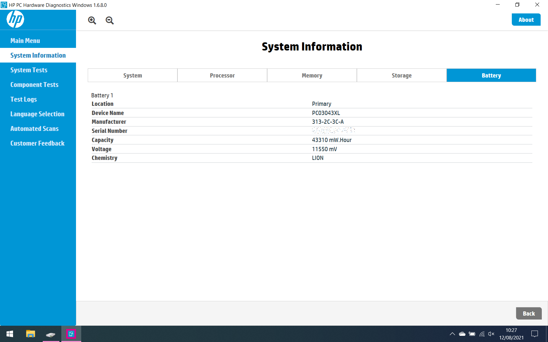Screen dimensions: 548x342
Task: Click the Voltage label
Action: click(101, 149)
